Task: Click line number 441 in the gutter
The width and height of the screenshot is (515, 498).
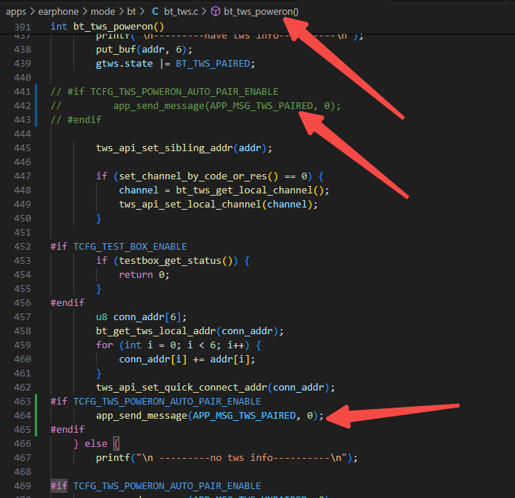Action: (22, 92)
